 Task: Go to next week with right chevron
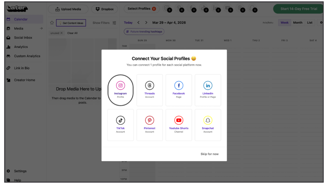pyautogui.click(x=146, y=23)
